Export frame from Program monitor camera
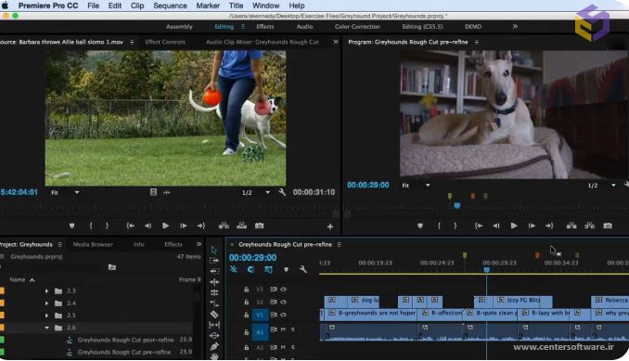Image resolution: width=629 pixels, height=361 pixels. 608,226
